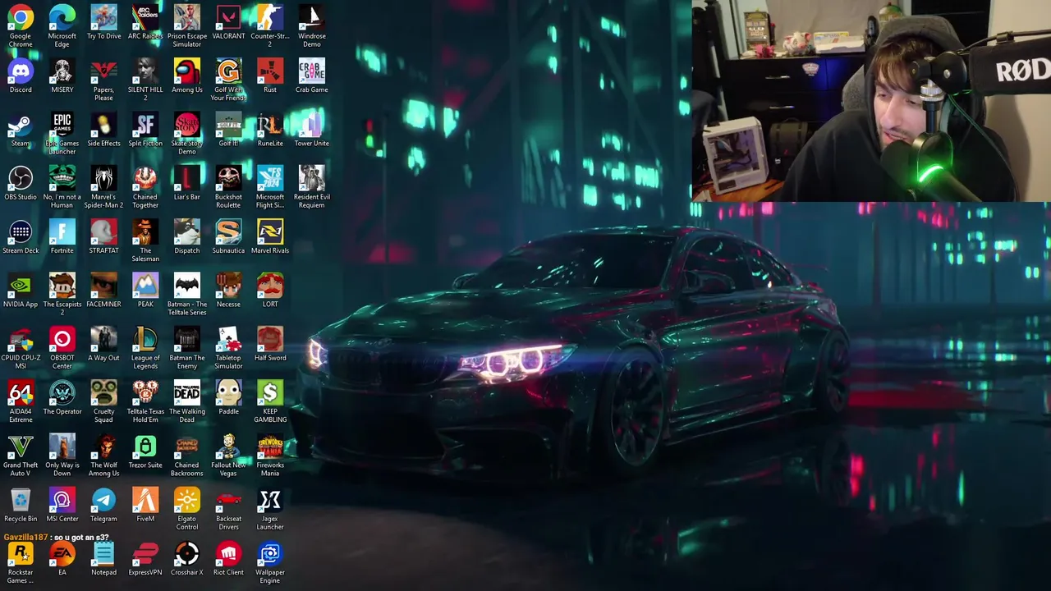Click the PEAK game icon
The height and width of the screenshot is (591, 1051).
(x=145, y=286)
